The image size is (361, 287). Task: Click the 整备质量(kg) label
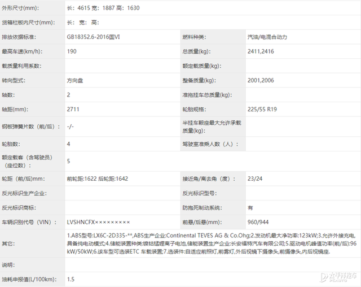(199, 80)
